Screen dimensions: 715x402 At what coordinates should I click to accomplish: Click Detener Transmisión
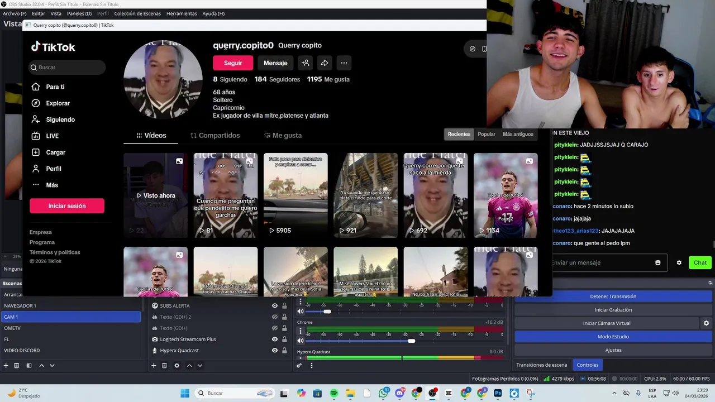(x=613, y=296)
